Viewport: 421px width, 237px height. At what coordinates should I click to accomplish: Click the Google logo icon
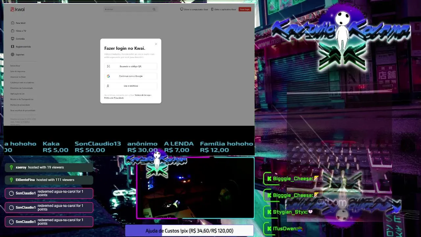(x=108, y=76)
